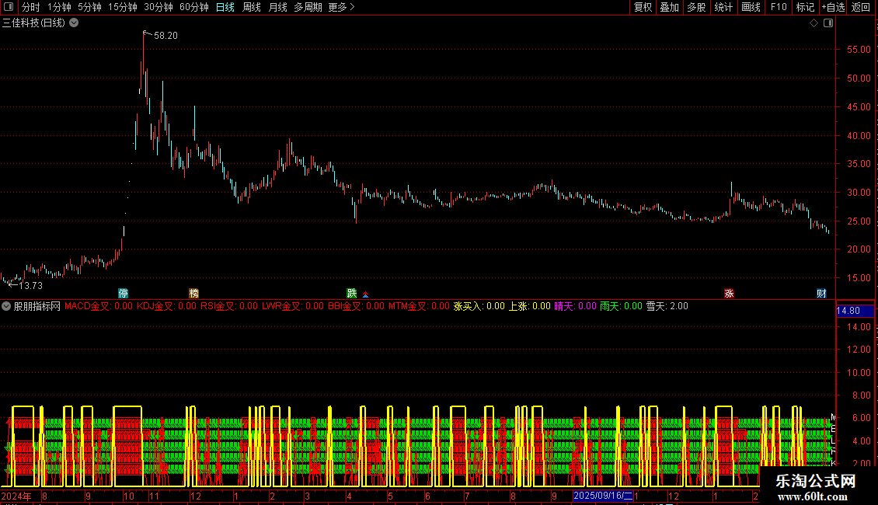Click the 涨买入: 0.00 readout
This screenshot has width=878, height=505.
479,306
